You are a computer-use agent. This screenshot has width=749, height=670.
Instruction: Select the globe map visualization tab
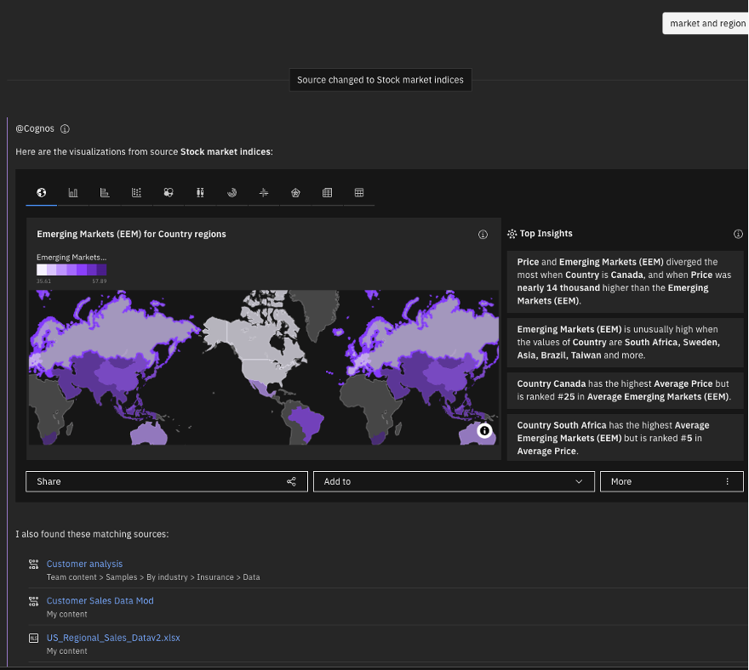(x=42, y=193)
